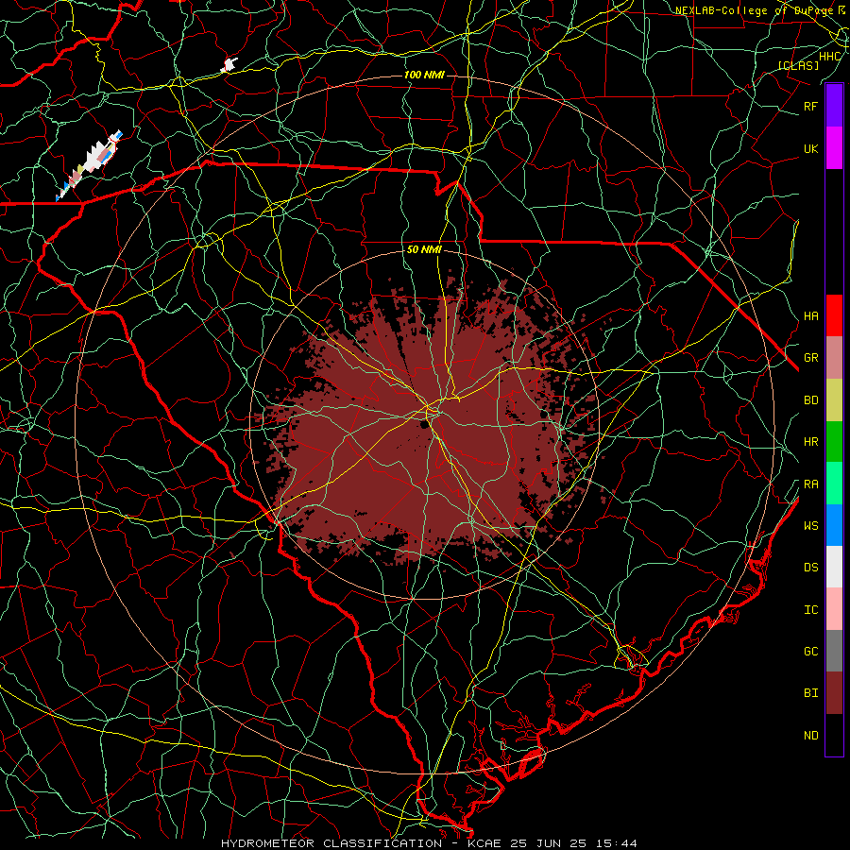Click the HR legend label
Image resolution: width=850 pixels, height=850 pixels.
pyautogui.click(x=810, y=442)
